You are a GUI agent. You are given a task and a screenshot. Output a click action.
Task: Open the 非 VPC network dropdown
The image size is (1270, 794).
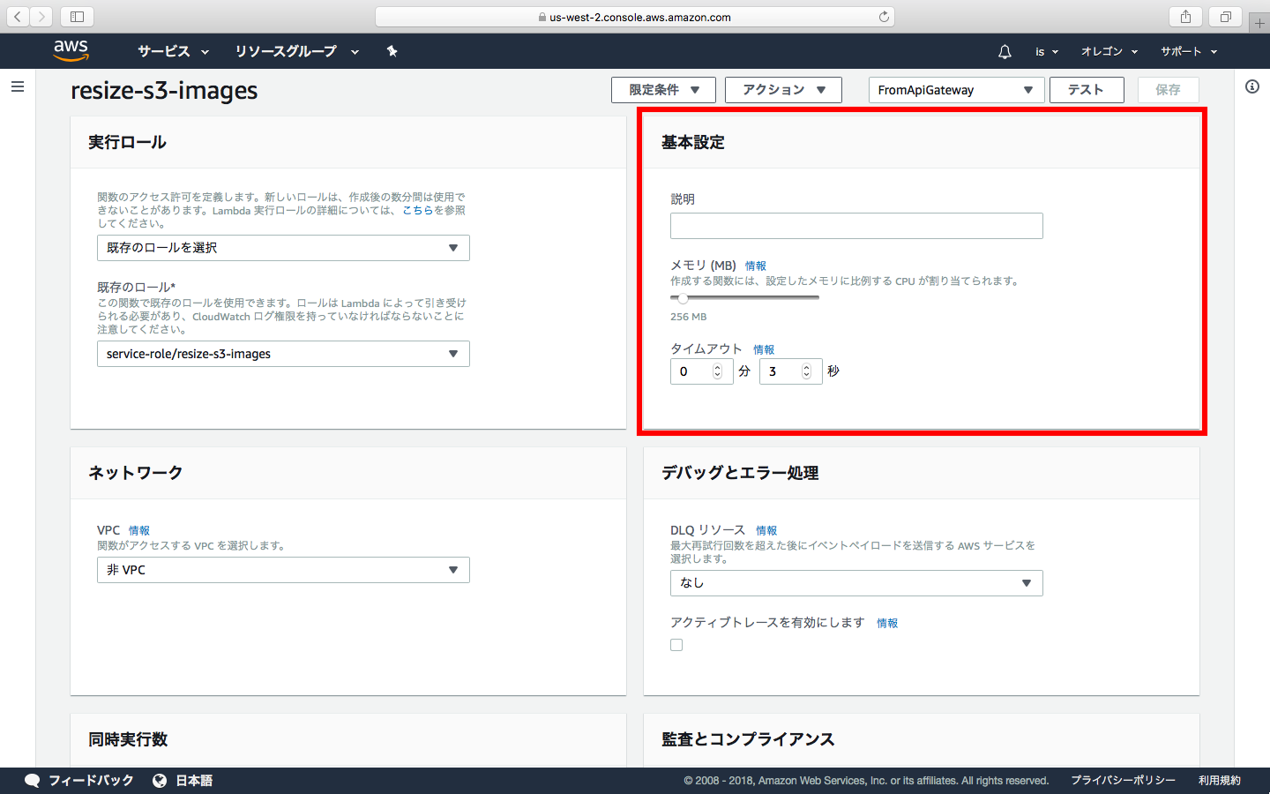click(282, 570)
